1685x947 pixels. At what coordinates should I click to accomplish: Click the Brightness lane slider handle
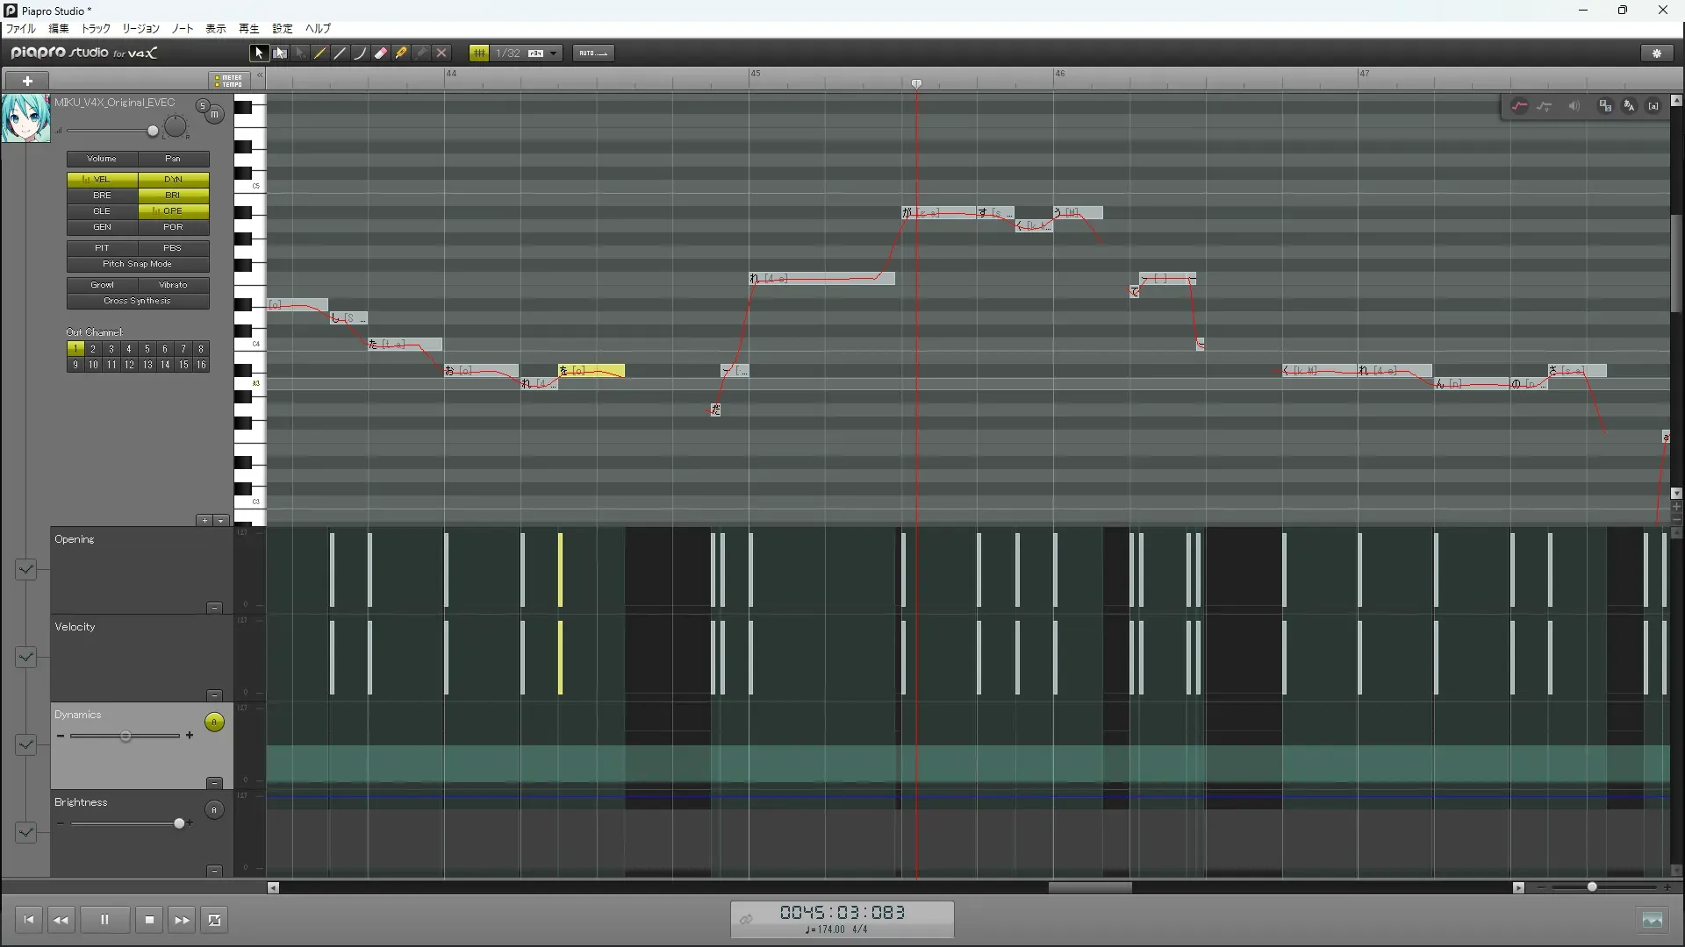pyautogui.click(x=179, y=823)
